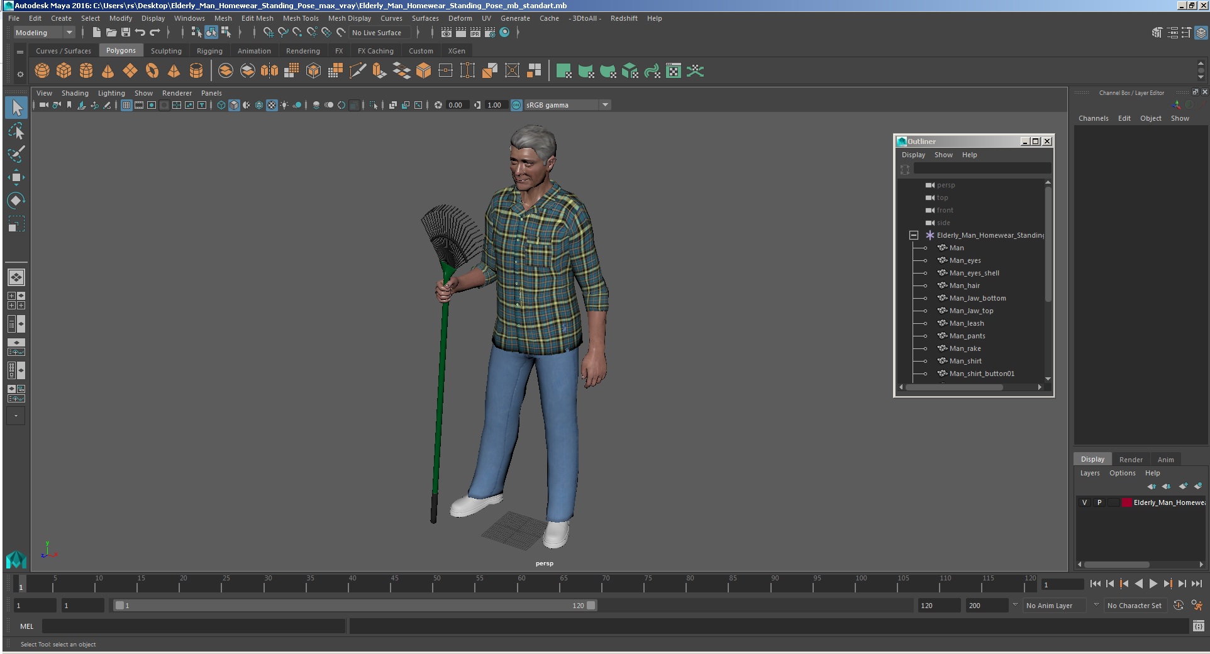Step forward one frame
Screen dimensions: 1210x654
[x=1182, y=584]
